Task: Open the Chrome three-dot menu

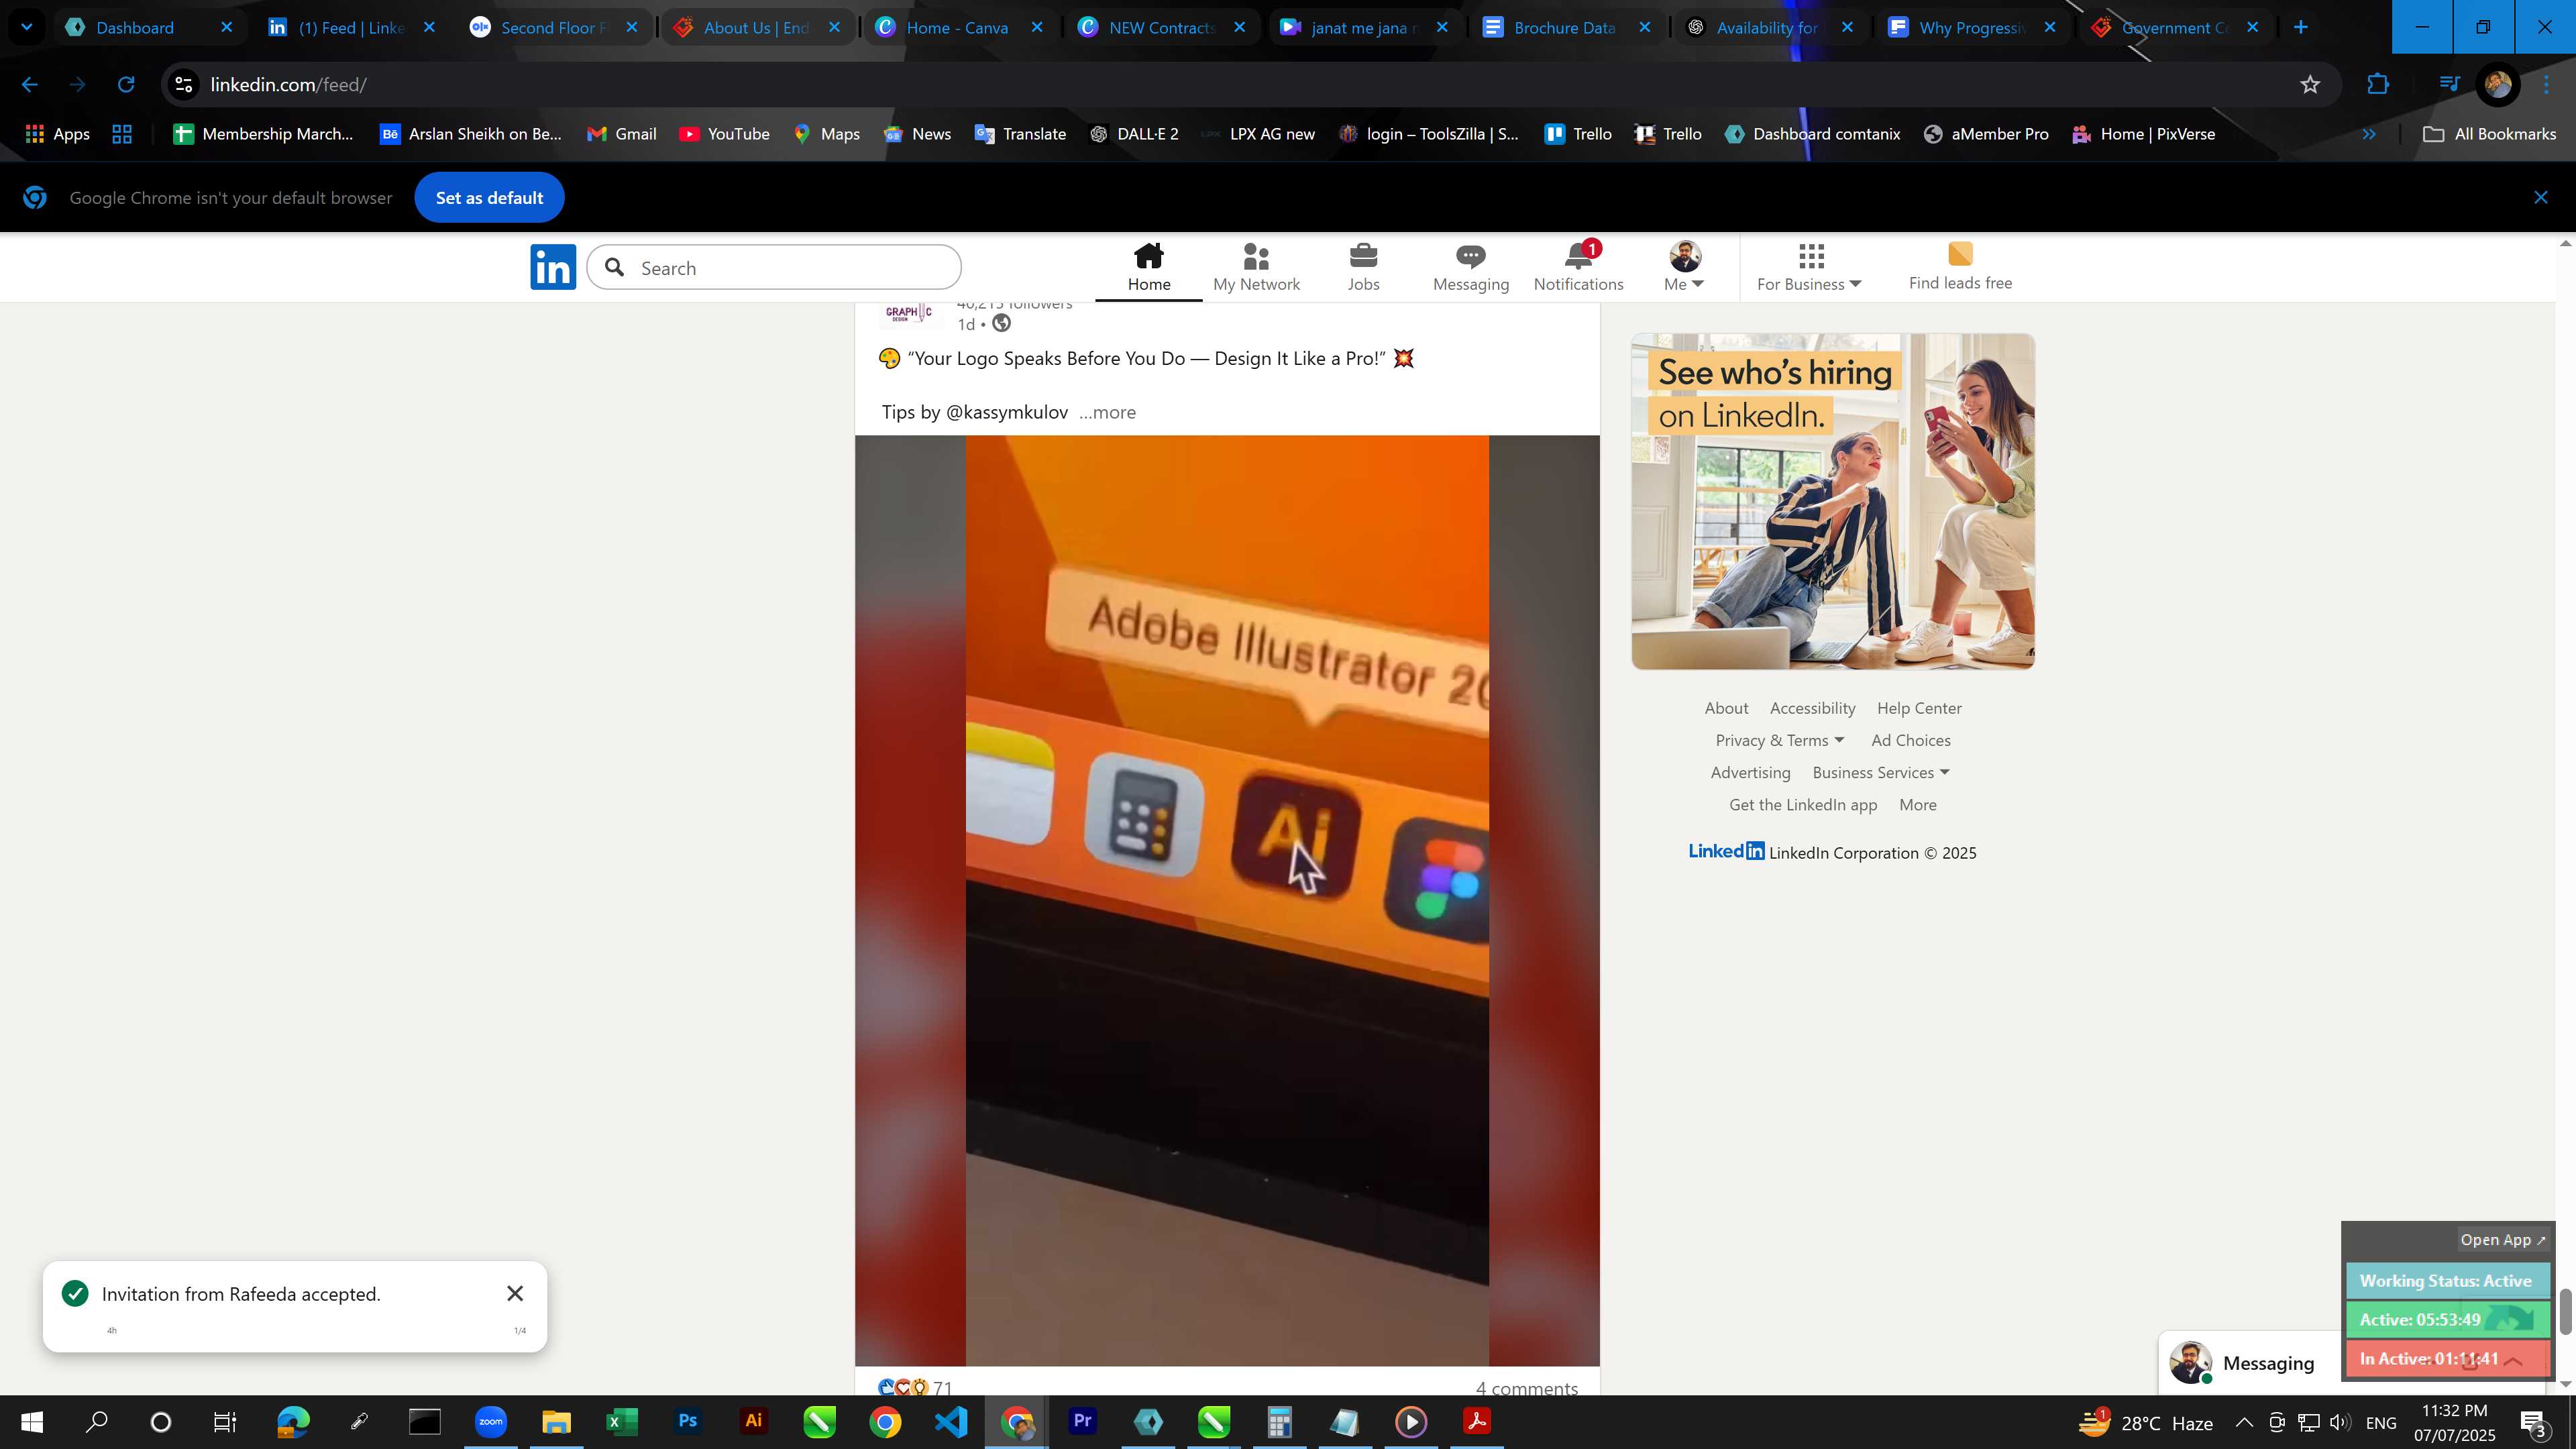Action: click(x=2546, y=85)
